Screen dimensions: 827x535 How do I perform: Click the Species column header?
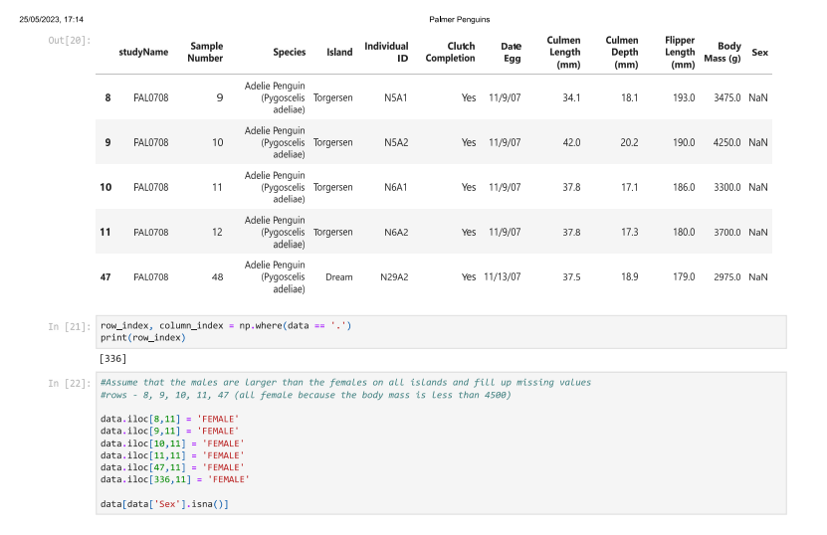pos(289,52)
